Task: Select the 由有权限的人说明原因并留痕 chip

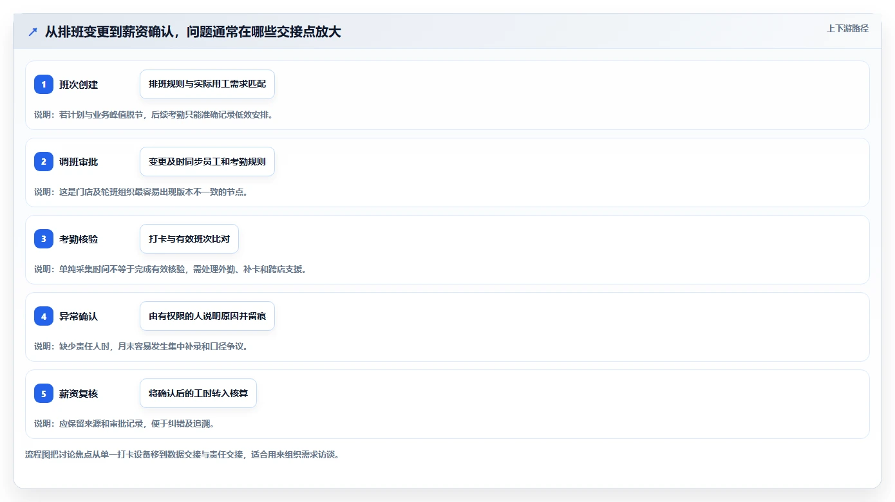Action: point(207,316)
